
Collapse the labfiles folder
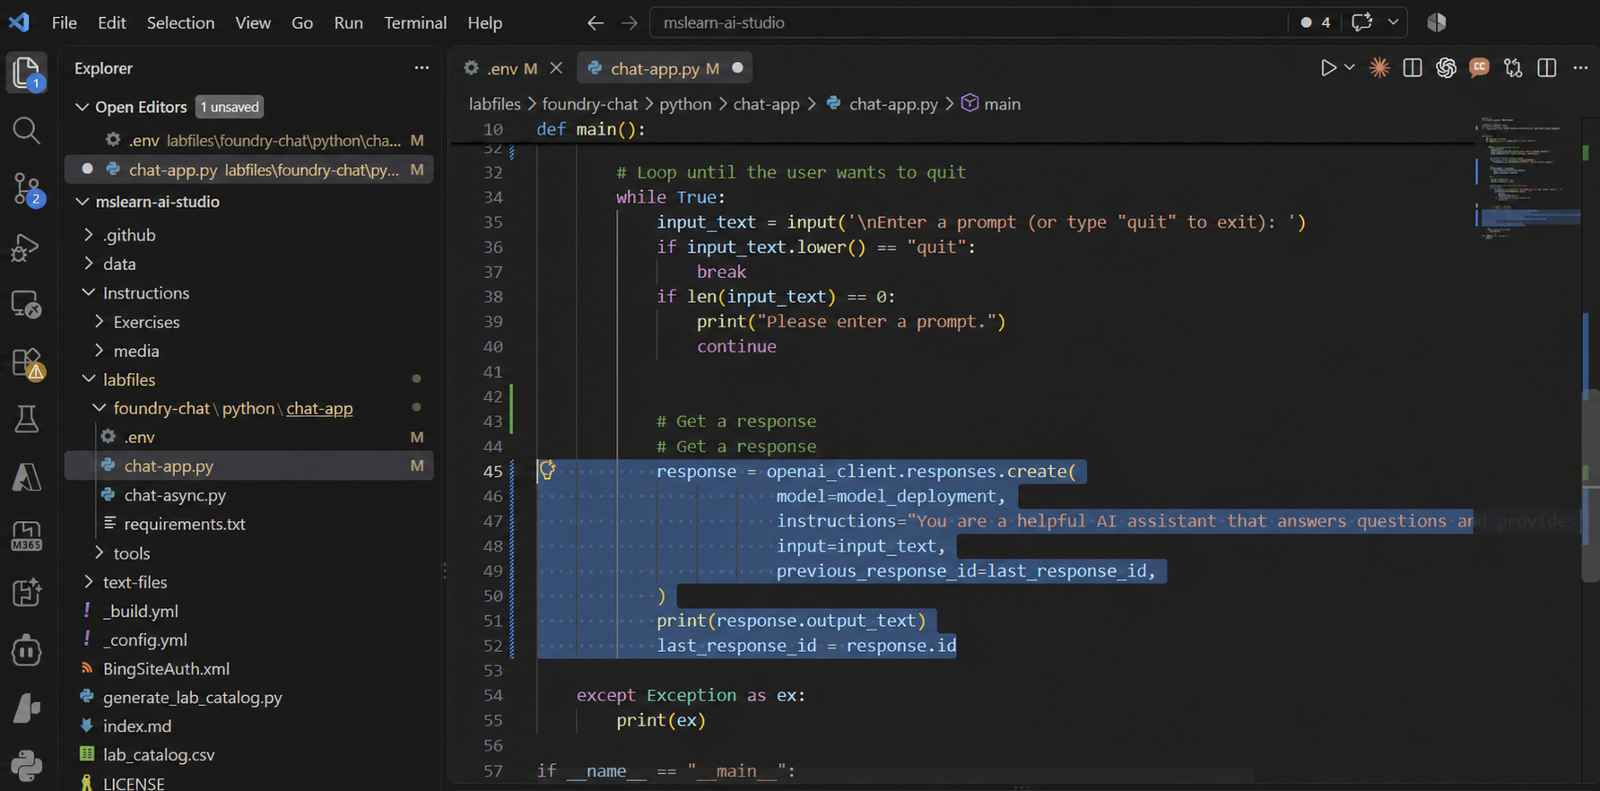(x=88, y=379)
